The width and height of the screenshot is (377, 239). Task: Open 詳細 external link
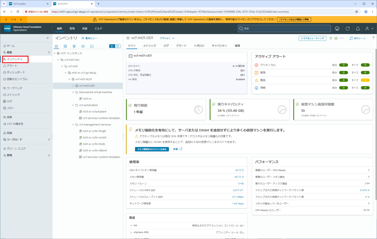coord(178,149)
